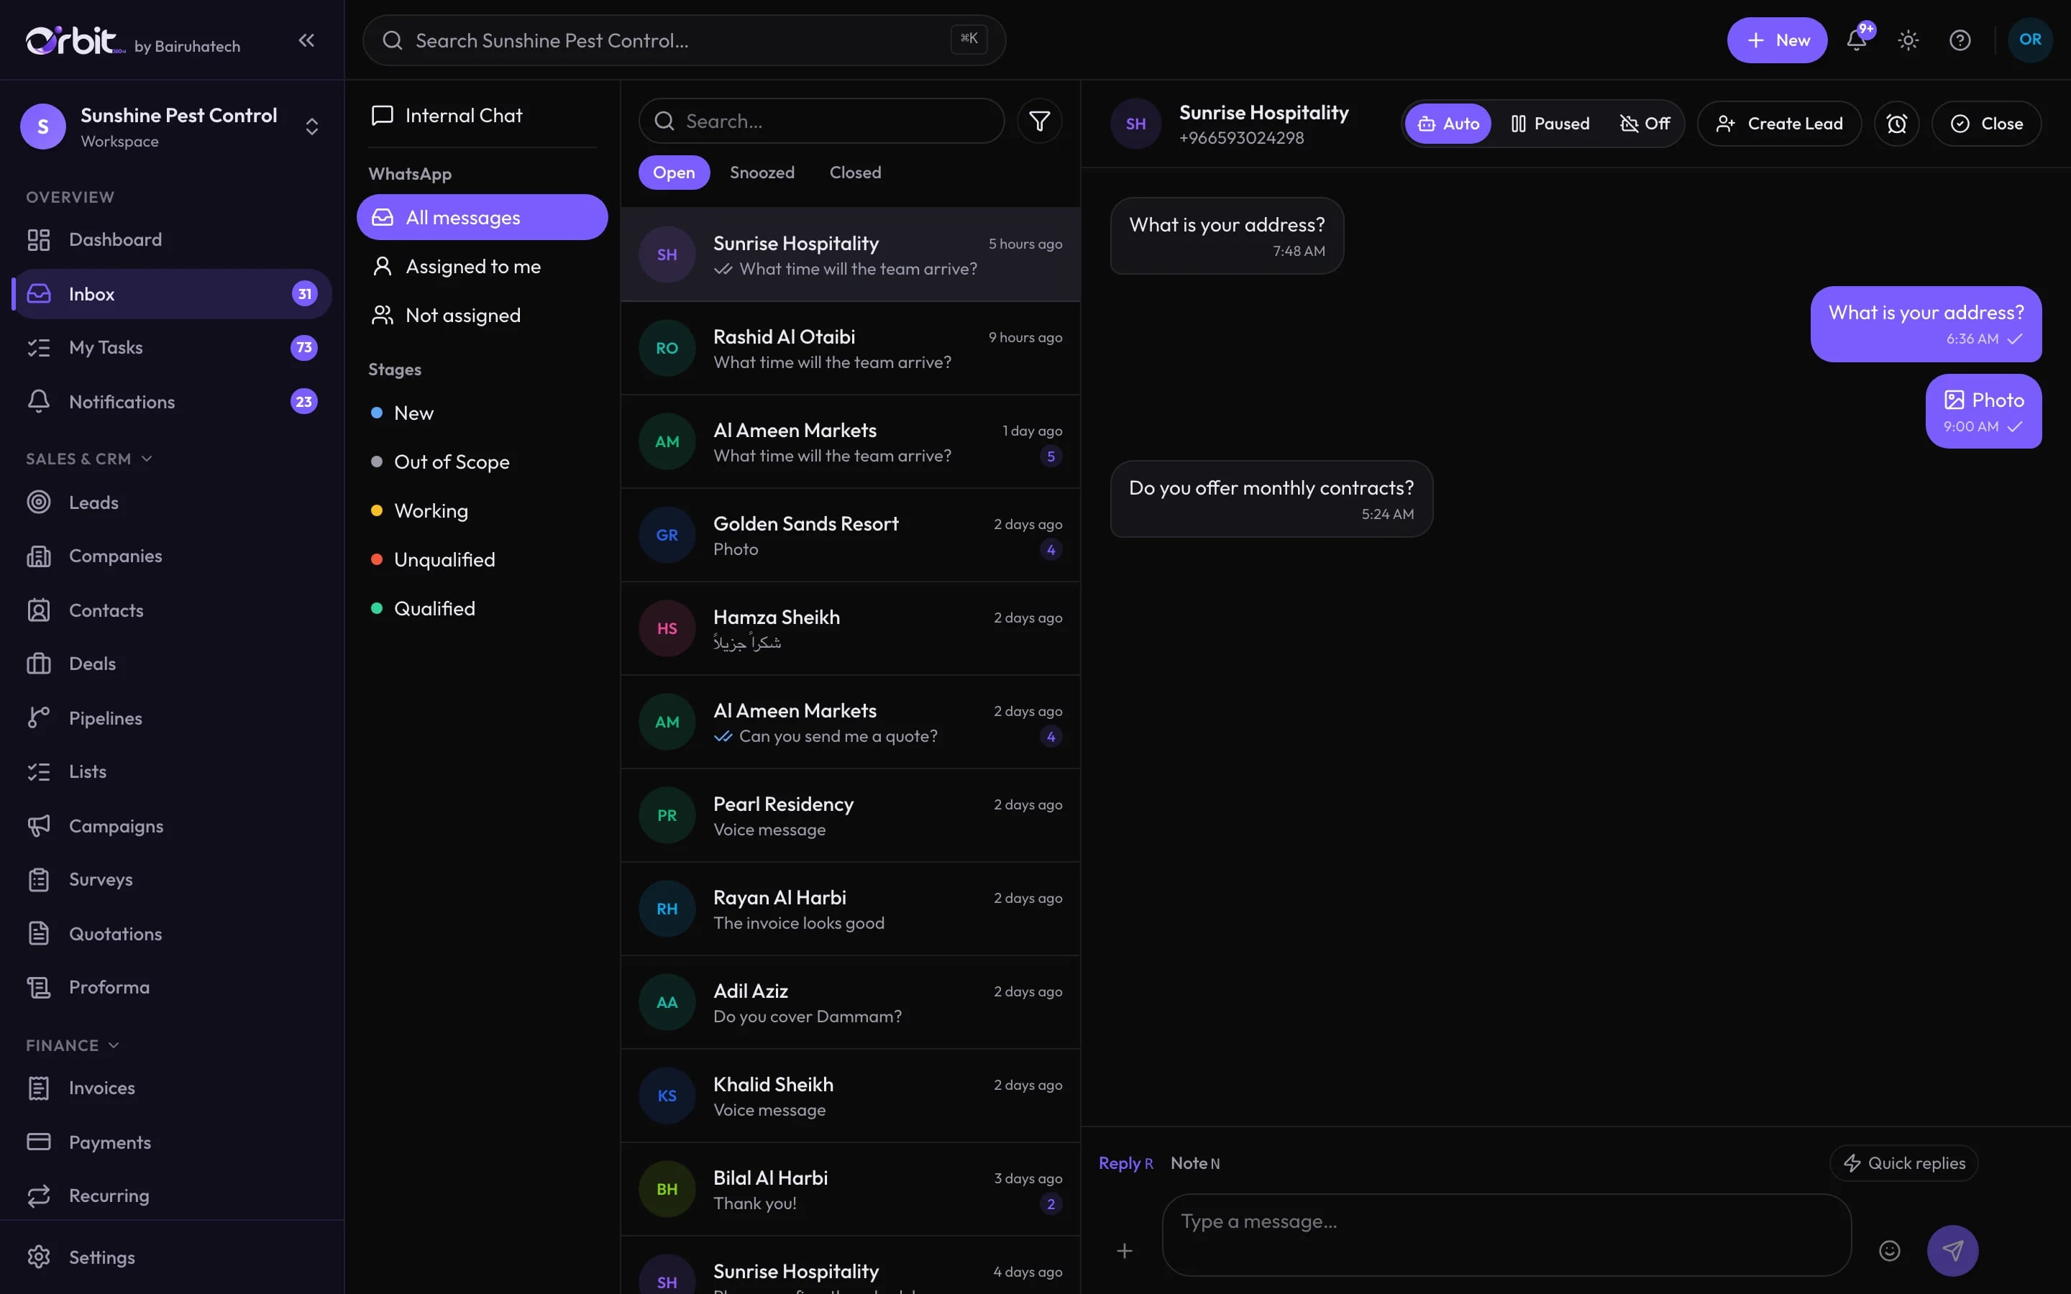Open Deals in the sidebar
This screenshot has width=2071, height=1294.
(x=172, y=664)
